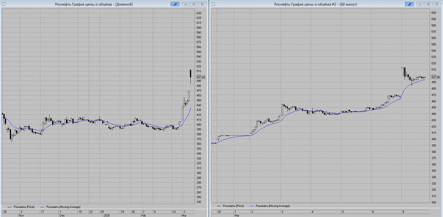Click the 300 value on the 60-minute chart price axis
This screenshot has width=443, height=217.
click(433, 202)
